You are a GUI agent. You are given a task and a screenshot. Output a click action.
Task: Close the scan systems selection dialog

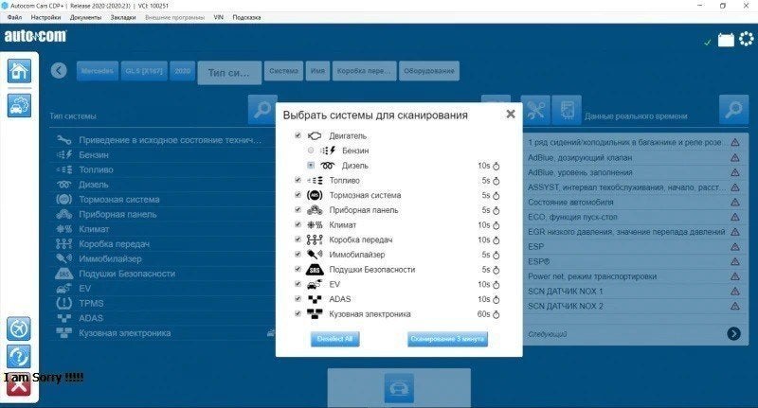click(511, 114)
